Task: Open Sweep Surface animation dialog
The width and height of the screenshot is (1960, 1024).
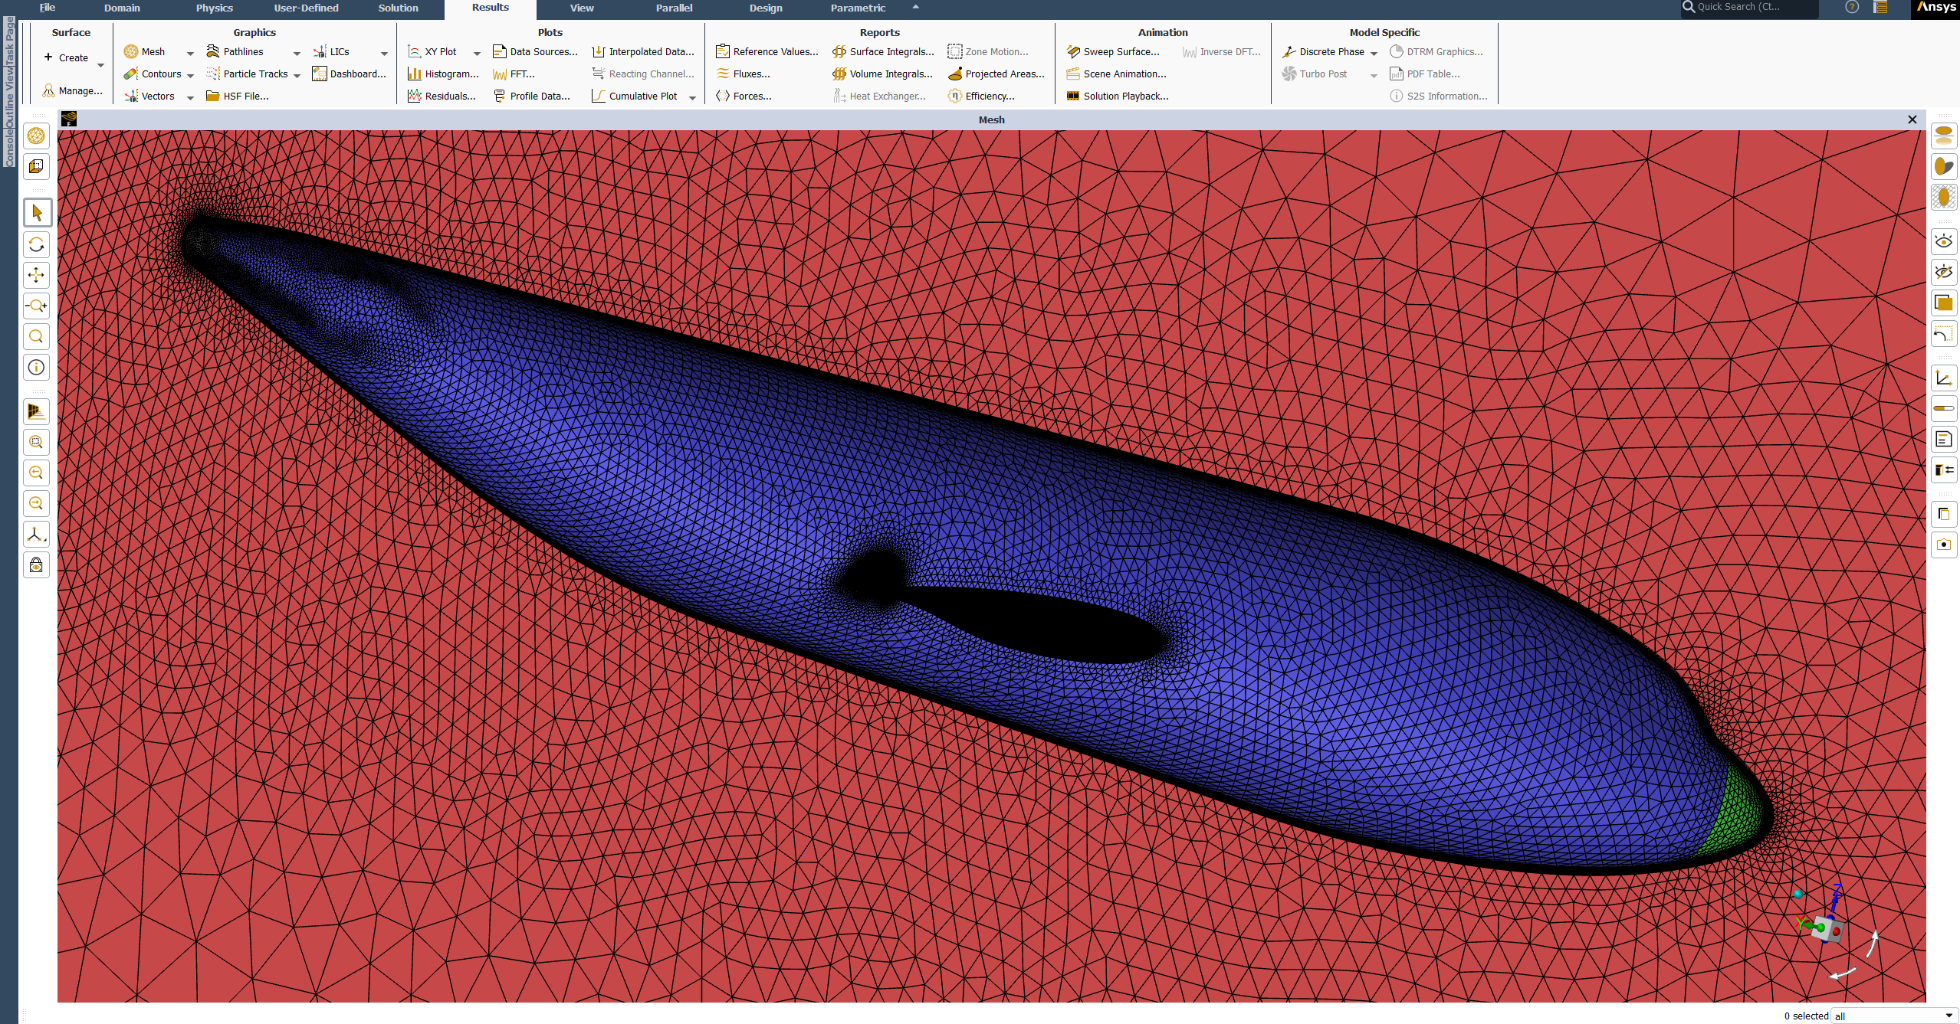Action: pyautogui.click(x=1113, y=52)
